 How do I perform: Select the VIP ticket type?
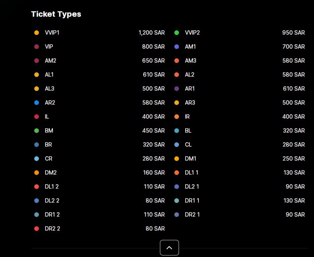49,47
